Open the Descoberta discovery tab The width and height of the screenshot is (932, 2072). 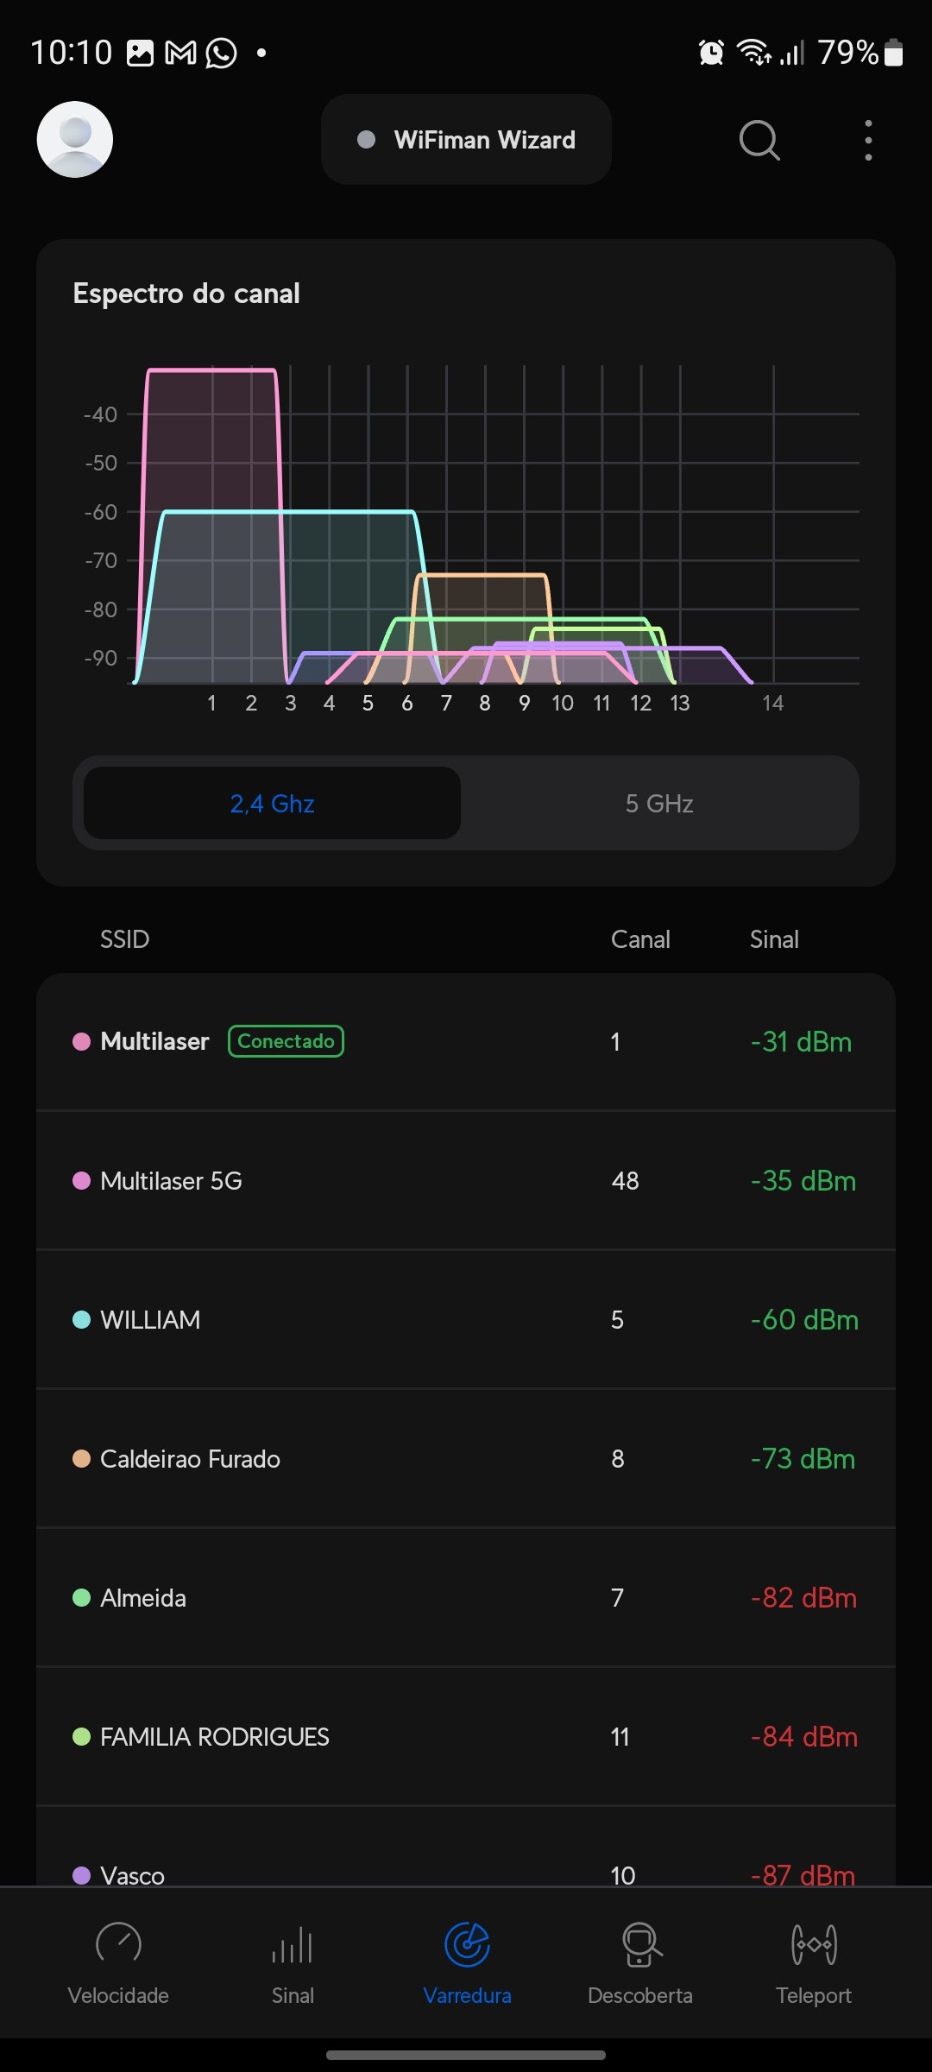[640, 1961]
